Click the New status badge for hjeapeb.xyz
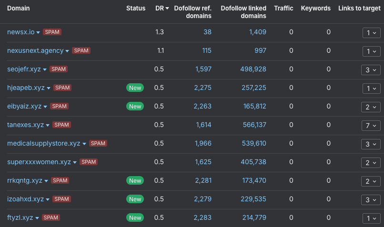Viewport: 384px width, 227px height. click(135, 88)
